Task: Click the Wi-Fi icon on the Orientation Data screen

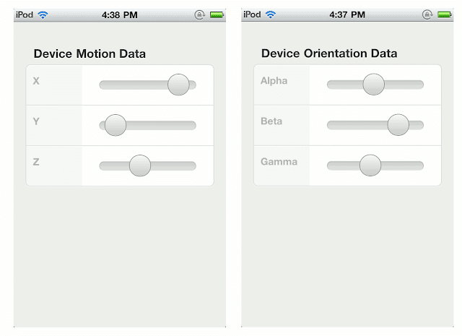Action: (271, 14)
